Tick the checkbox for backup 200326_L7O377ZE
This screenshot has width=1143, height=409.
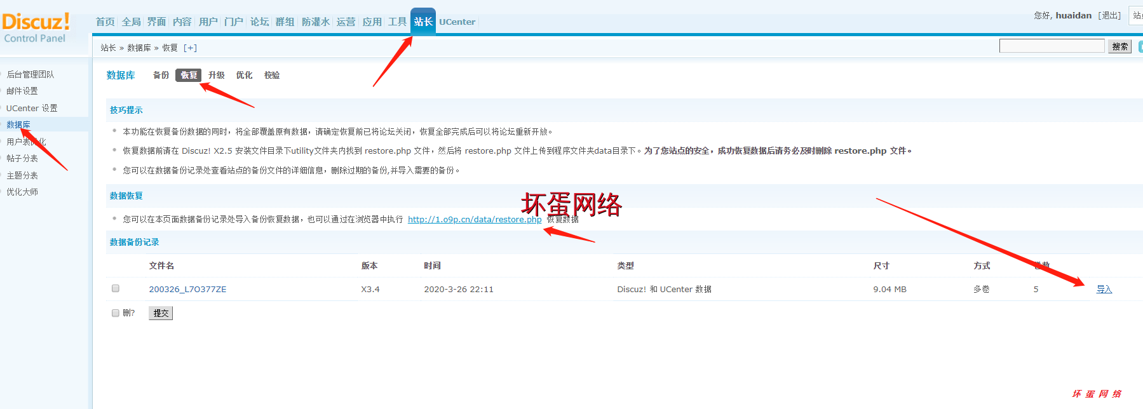[x=116, y=288]
